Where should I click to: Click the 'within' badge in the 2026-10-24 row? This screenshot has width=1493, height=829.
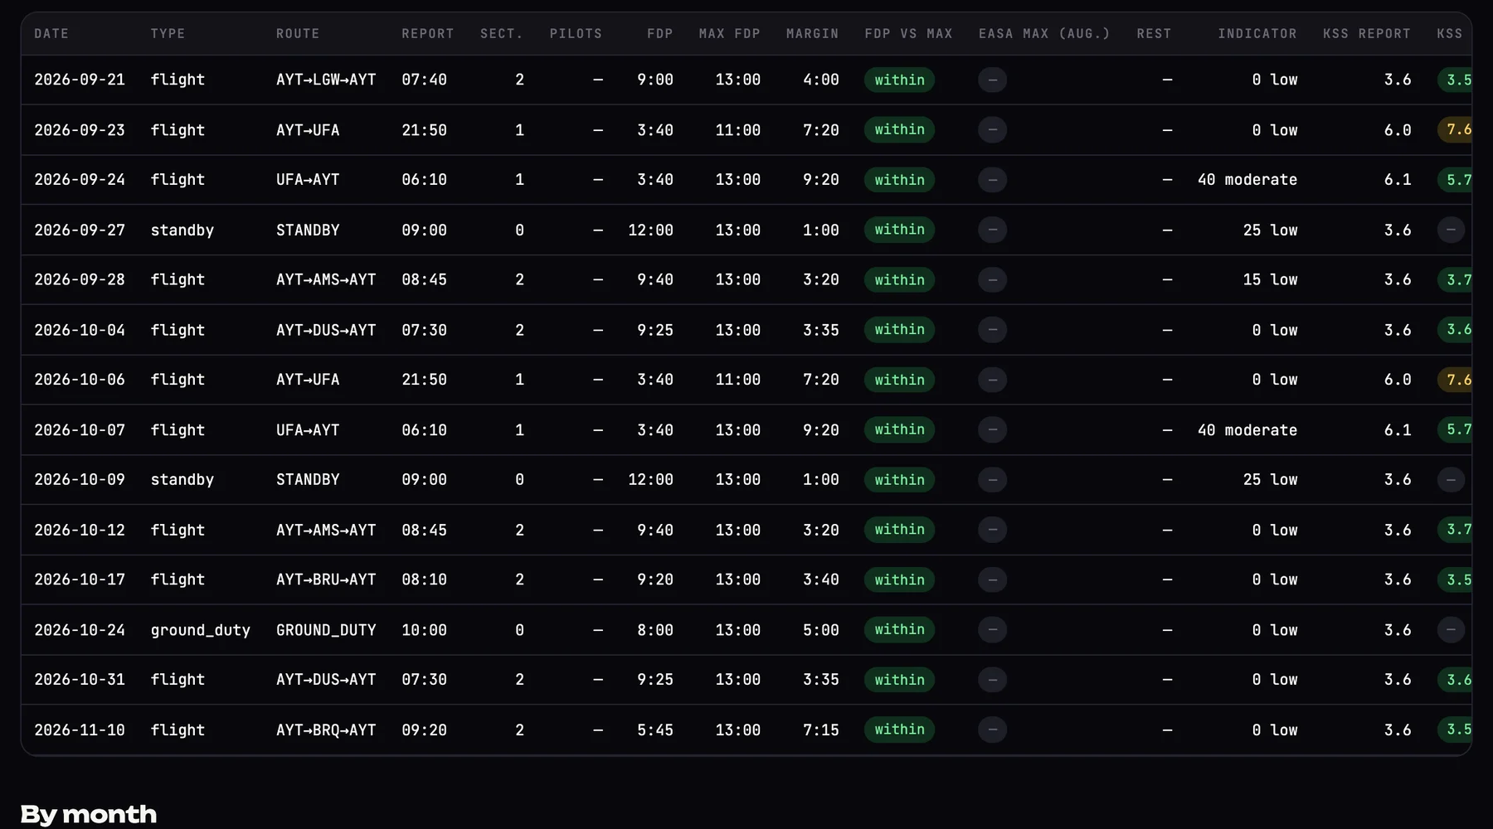899,630
